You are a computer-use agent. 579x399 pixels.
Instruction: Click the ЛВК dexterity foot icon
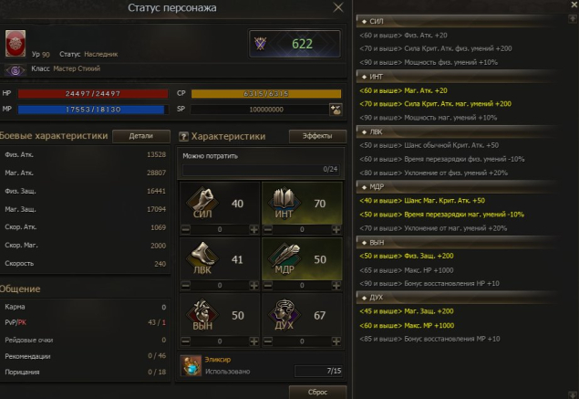point(202,258)
